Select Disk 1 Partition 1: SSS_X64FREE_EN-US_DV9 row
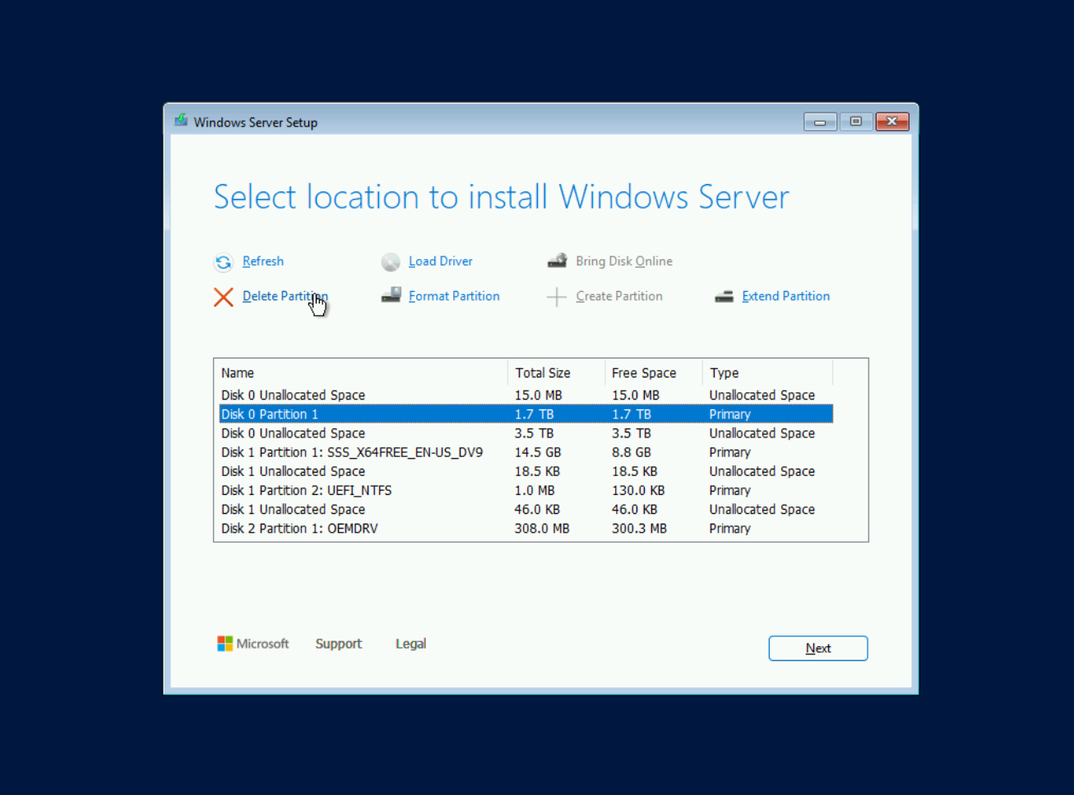Image resolution: width=1074 pixels, height=795 pixels. pyautogui.click(x=526, y=452)
